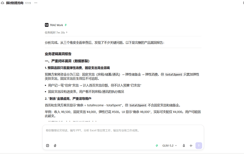The width and height of the screenshot is (244, 154).
Task: Open the three-dot menu next to 17:19
Action: (36, 3)
